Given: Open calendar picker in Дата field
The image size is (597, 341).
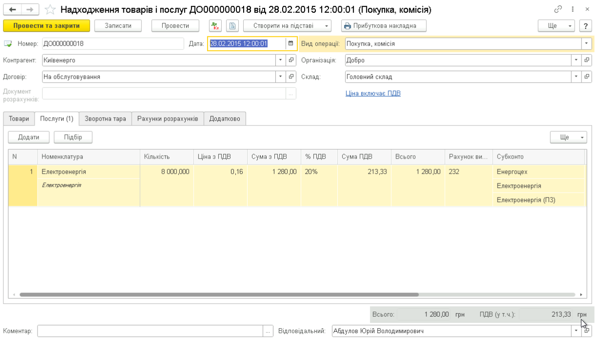Looking at the screenshot, I should click(291, 43).
